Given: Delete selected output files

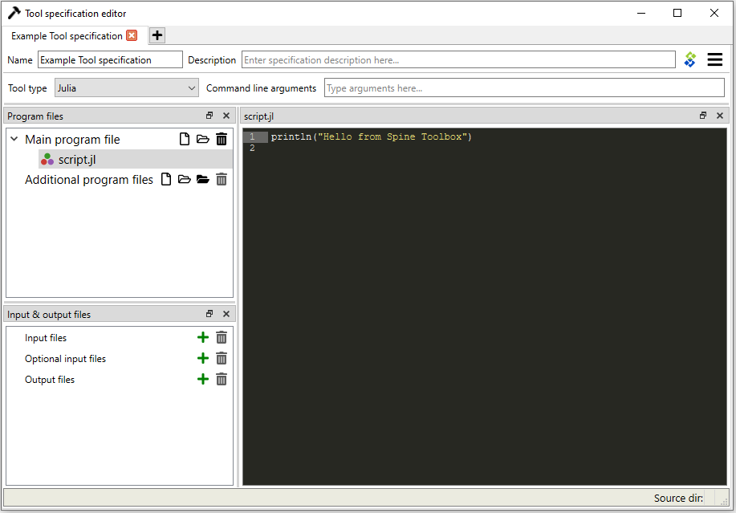Looking at the screenshot, I should [222, 379].
